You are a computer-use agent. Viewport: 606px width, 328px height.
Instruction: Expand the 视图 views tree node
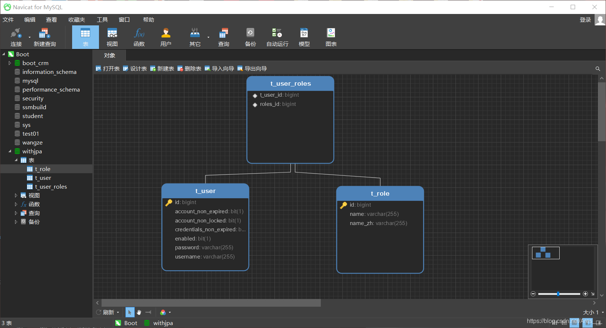(16, 195)
